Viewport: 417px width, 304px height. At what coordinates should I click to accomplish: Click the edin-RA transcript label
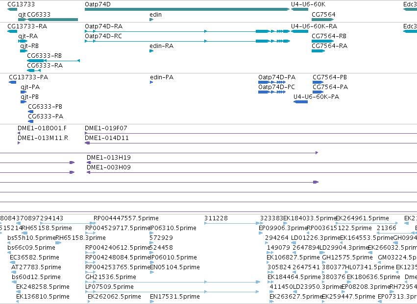point(161,46)
